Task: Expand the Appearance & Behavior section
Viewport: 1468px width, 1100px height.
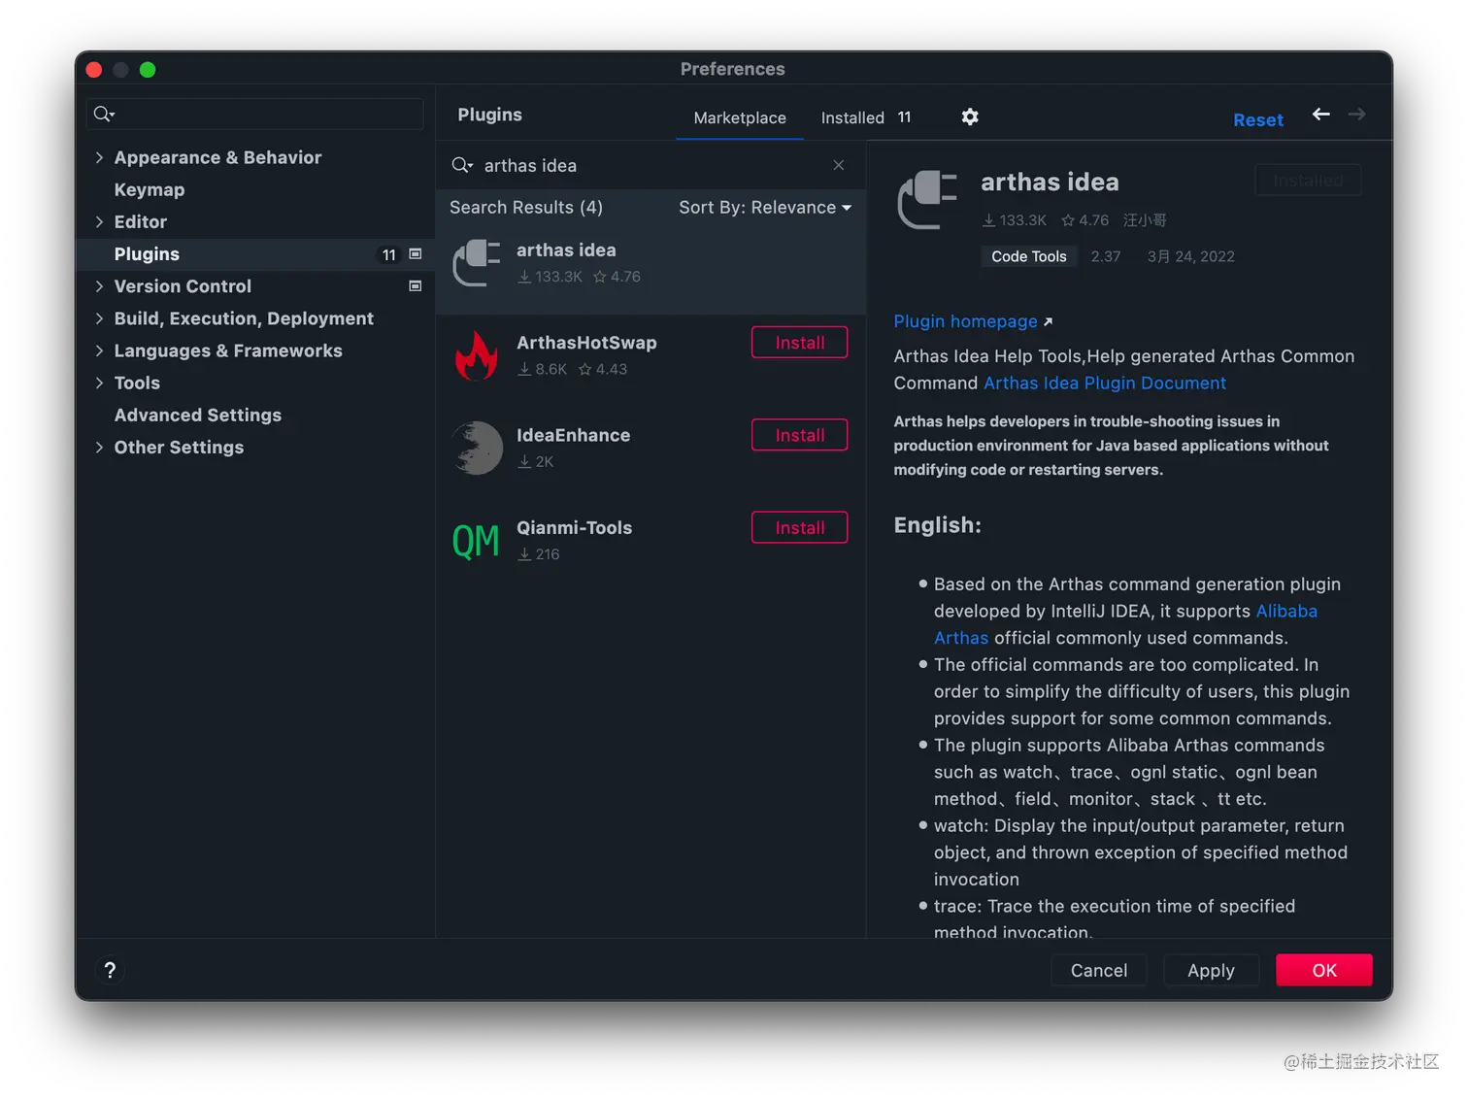Action: pos(99,157)
